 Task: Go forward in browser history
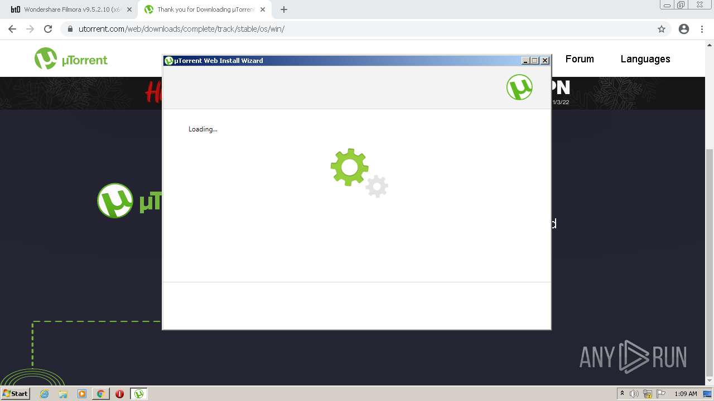pyautogui.click(x=30, y=29)
